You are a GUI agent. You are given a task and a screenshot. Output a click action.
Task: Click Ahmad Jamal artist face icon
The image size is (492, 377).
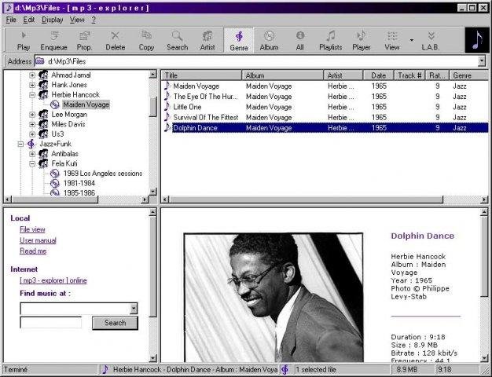(43, 75)
